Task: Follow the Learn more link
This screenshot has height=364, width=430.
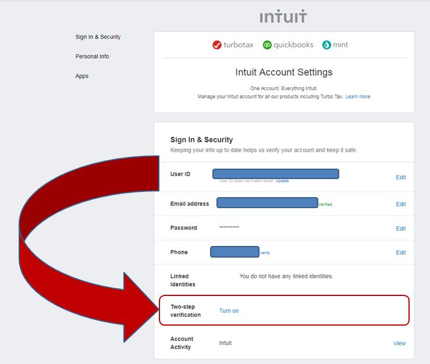Action: click(x=357, y=97)
